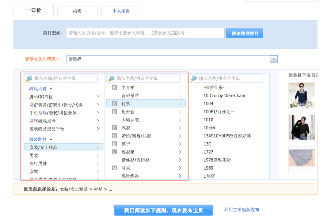Click the M letter badge beside 马夹

[114, 167]
